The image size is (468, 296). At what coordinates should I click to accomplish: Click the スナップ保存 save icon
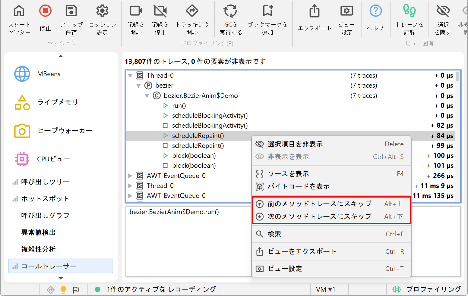71,11
